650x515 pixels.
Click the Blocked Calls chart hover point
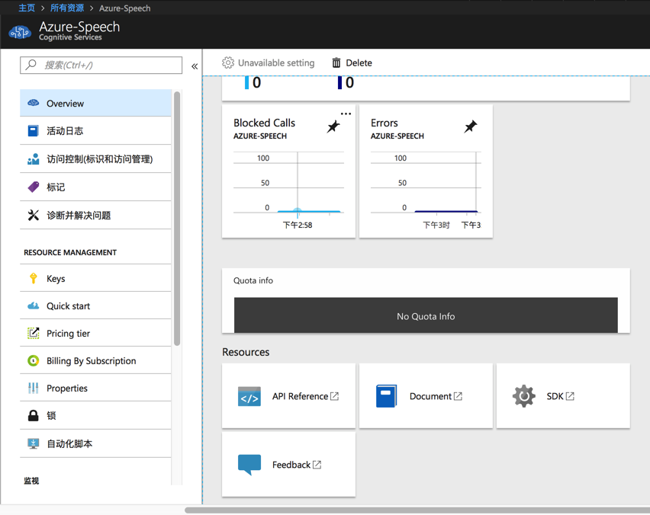point(298,210)
